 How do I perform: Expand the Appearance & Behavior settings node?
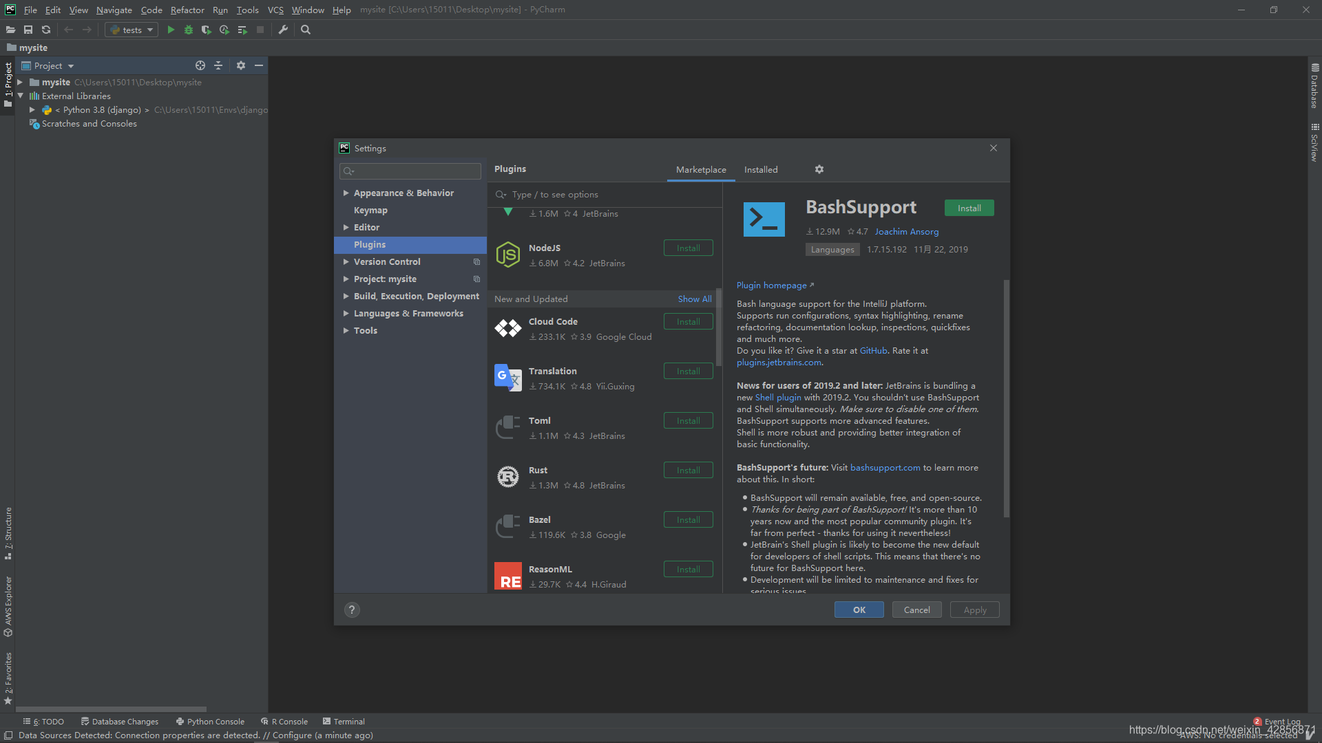pos(346,193)
